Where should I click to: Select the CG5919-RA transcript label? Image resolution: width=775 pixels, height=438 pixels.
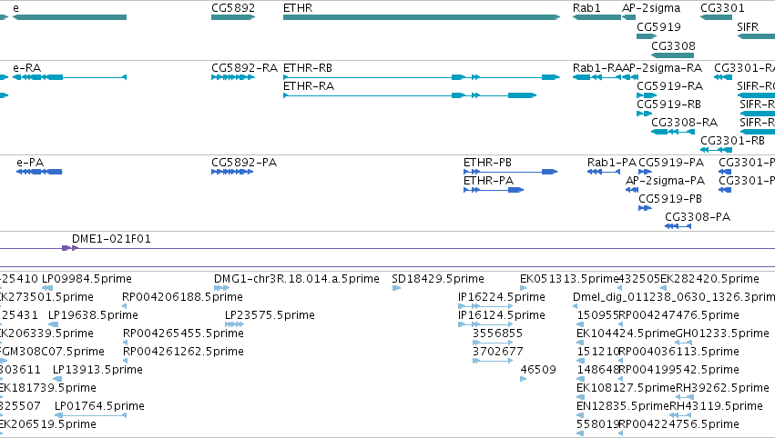pos(669,85)
